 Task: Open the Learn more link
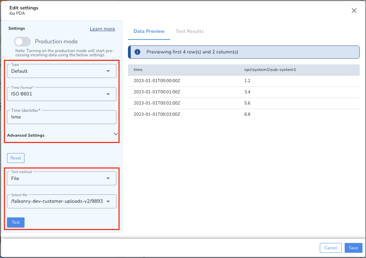[x=102, y=29]
